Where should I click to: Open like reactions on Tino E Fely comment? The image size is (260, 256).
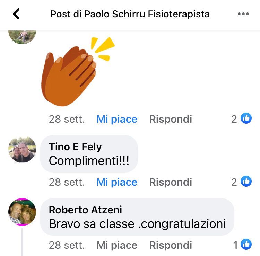tap(241, 182)
